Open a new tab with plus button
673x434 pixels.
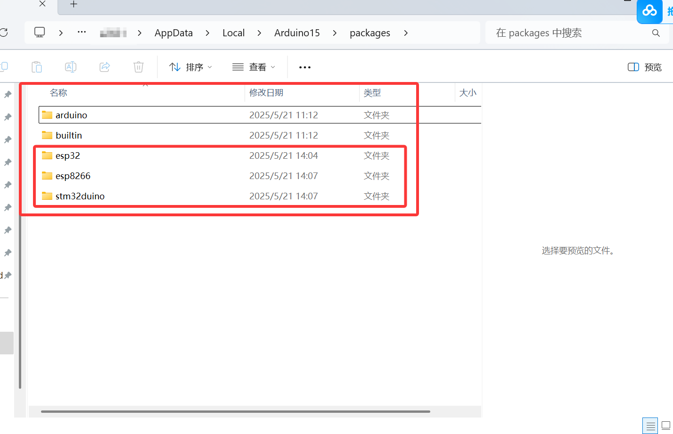[x=74, y=4]
